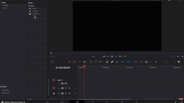
Task: Click the Replace Clip toolbar icon
Action: click(101, 62)
